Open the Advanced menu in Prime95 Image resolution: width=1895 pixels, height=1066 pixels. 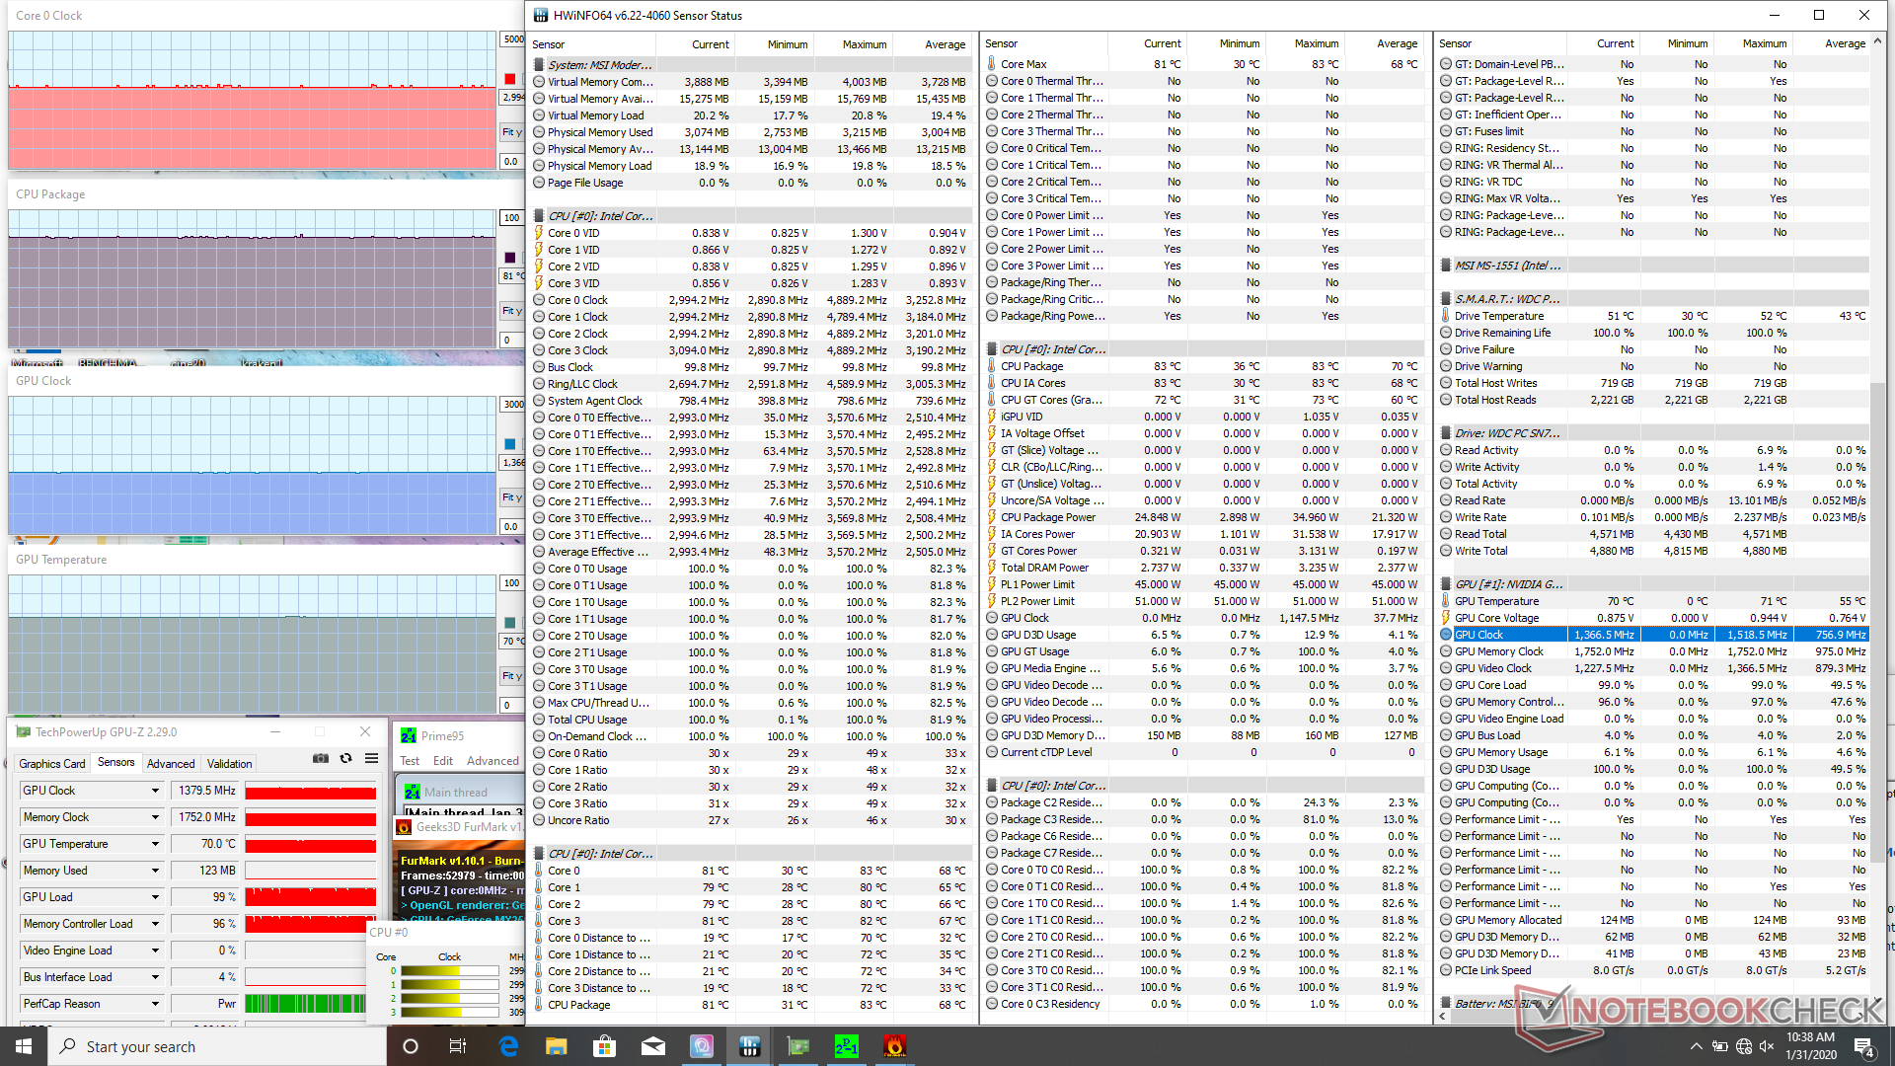493,761
